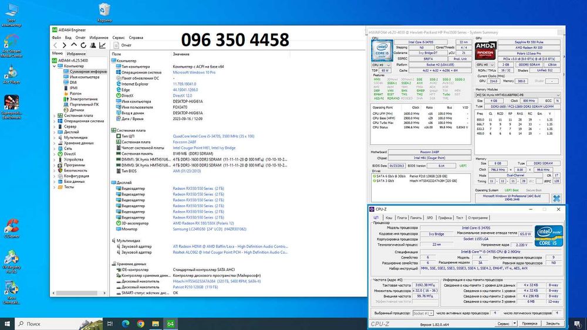Open the Избранное menu in AIDA64

pyautogui.click(x=99, y=38)
